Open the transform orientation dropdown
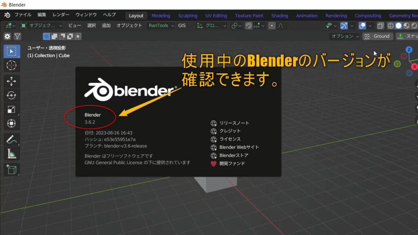 tap(212, 26)
